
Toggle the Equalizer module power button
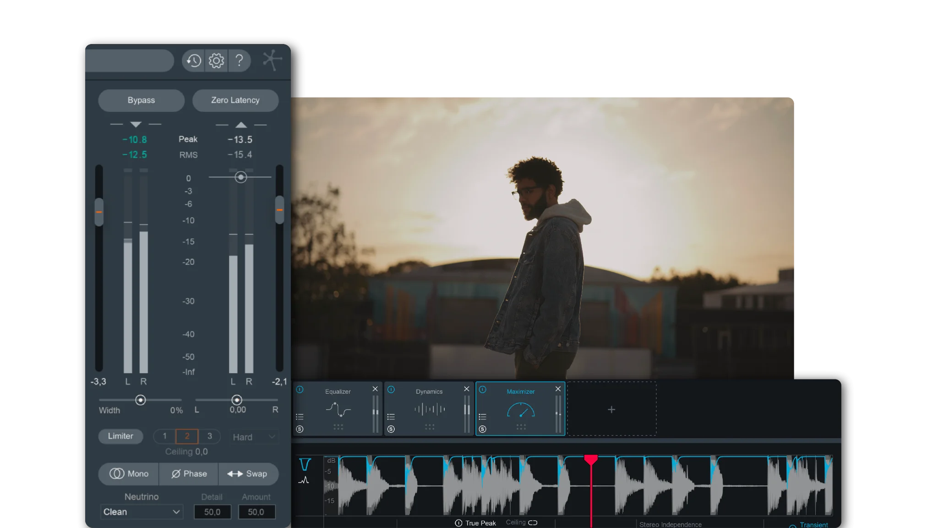(300, 390)
